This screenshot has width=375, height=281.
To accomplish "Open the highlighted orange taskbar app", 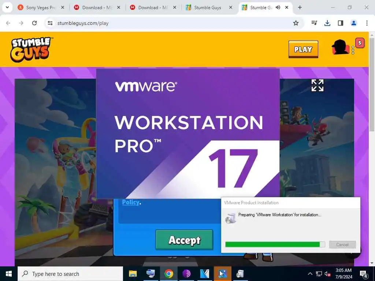I will click(x=222, y=274).
